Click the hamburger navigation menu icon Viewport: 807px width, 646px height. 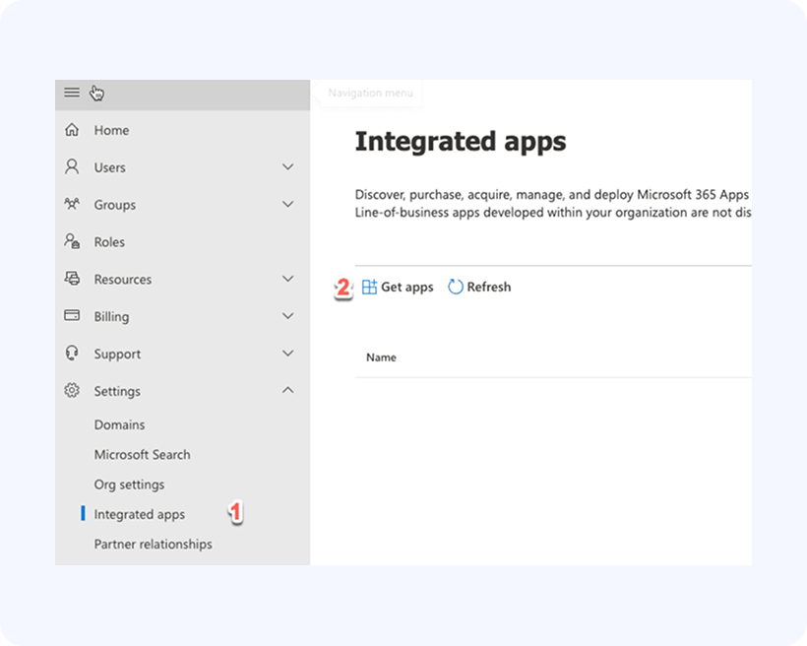[72, 93]
